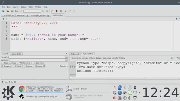This screenshot has width=180, height=101.
Task: Open the Source menu
Action: tap(15, 7)
